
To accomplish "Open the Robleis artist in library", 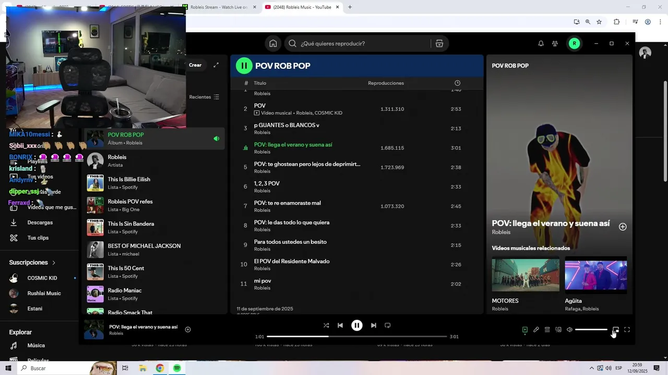I will (x=153, y=161).
